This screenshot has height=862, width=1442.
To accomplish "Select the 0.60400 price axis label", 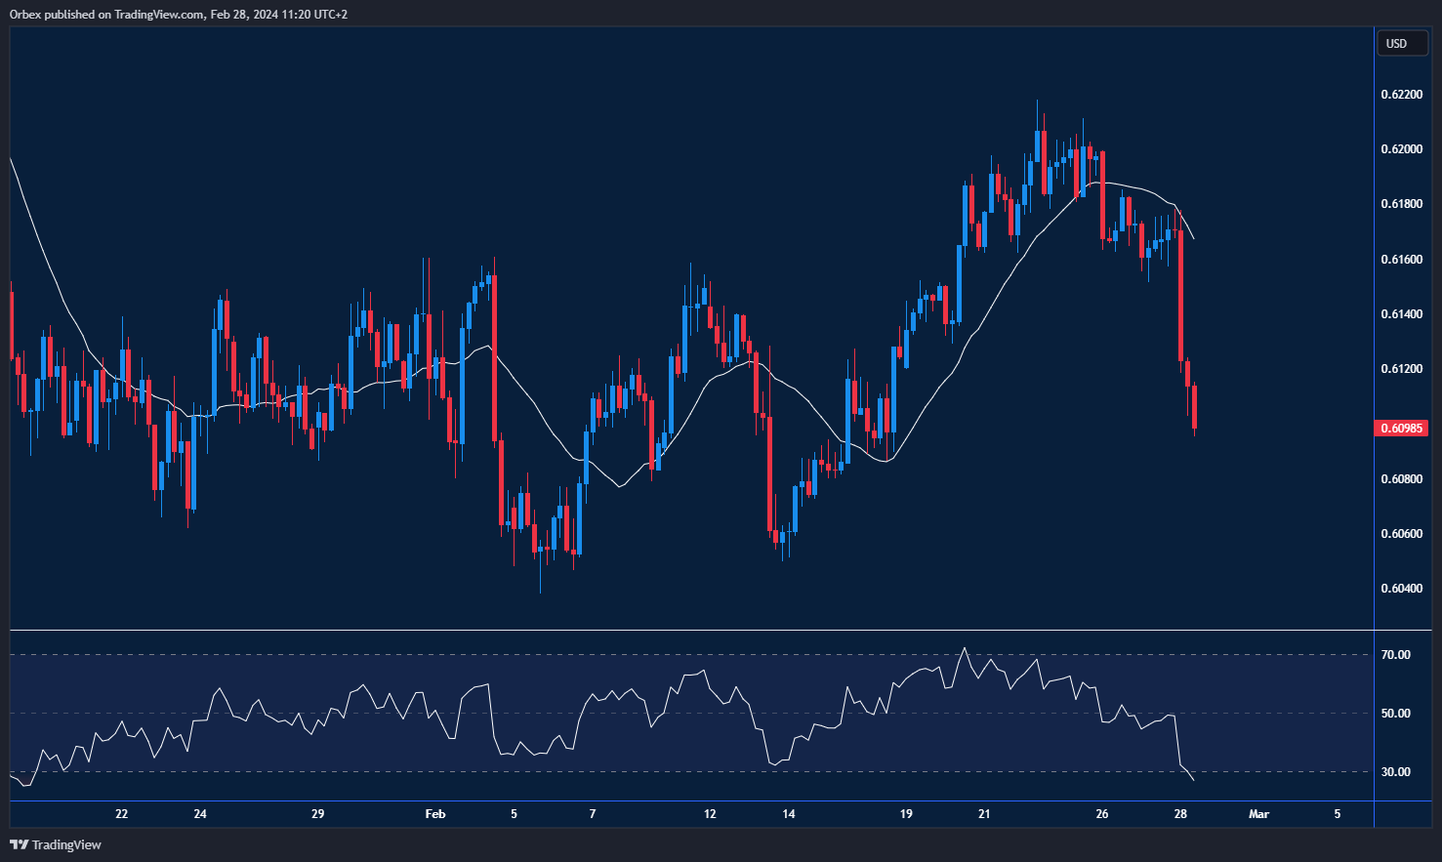I will tap(1401, 589).
